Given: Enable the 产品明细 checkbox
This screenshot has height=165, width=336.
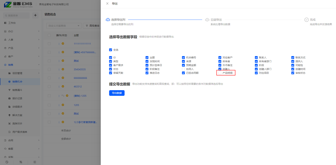Looking at the screenshot, I should [220, 73].
